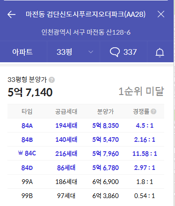Click the 33평형 분양가 label
The height and width of the screenshot is (206, 175).
click(27, 80)
